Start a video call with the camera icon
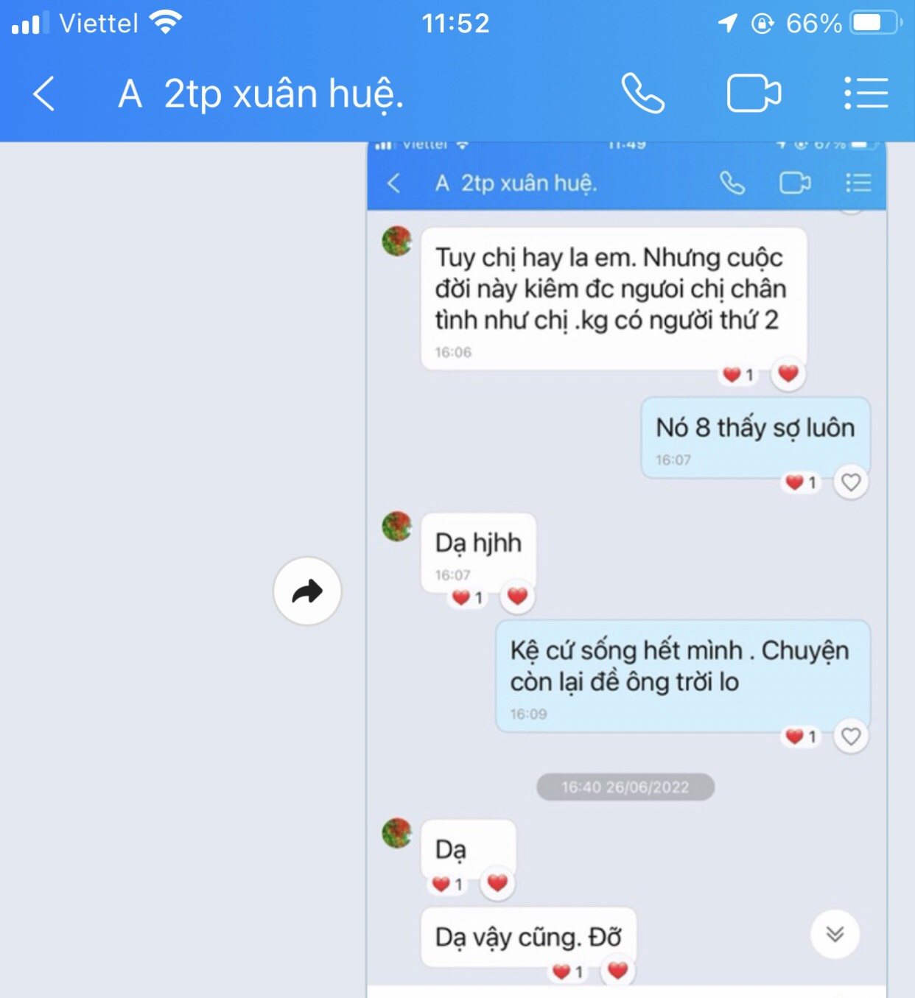The width and height of the screenshot is (915, 998). 754,94
